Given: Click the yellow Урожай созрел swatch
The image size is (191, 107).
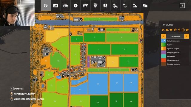Looking at the screenshot, I should tap(164, 48).
